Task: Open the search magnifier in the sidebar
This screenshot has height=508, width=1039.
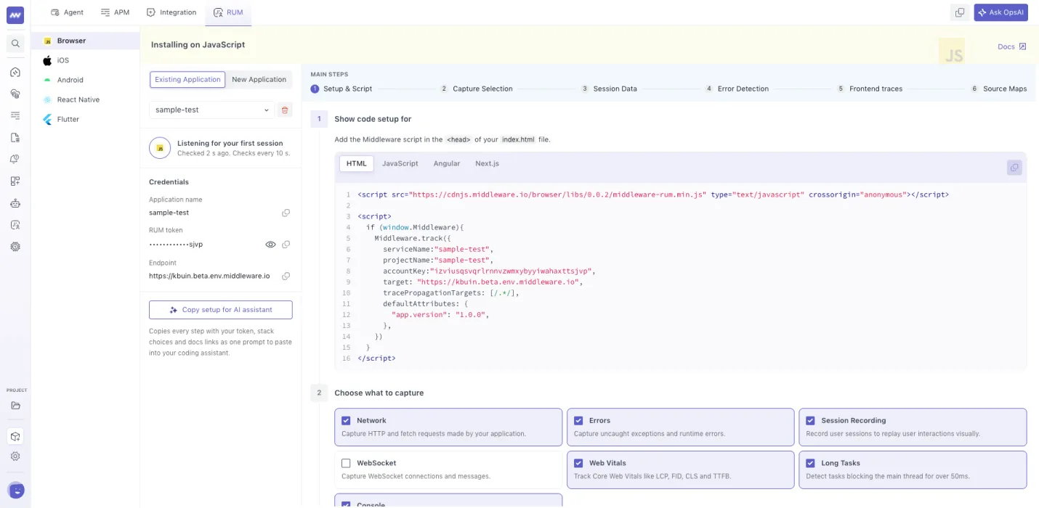Action: pyautogui.click(x=15, y=44)
